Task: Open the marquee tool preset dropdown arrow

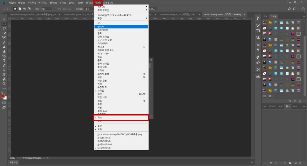Action: click(10, 9)
